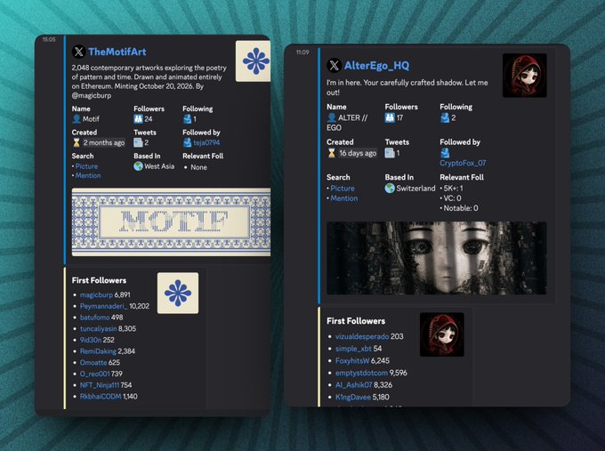This screenshot has height=451, width=605.
Task: Open flower thumbnail in Motif First Followers
Action: point(178,294)
